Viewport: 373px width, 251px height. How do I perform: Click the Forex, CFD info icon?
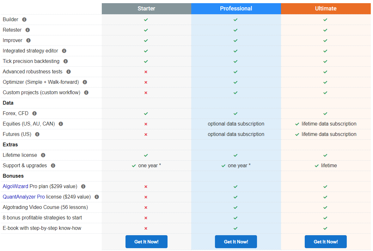[34, 113]
